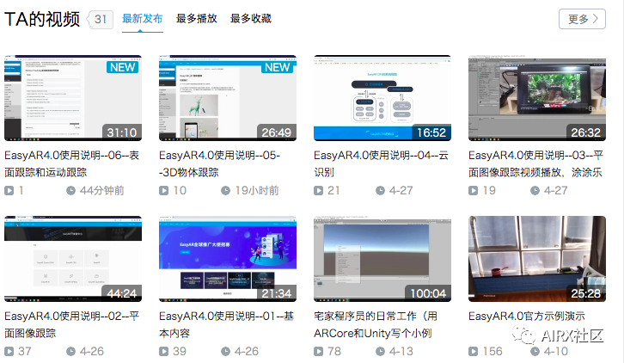Viewport: 624px width, 363px height.
Task: Click clock icon of 03--平面图像跟踪视频播放 video
Action: [535, 191]
